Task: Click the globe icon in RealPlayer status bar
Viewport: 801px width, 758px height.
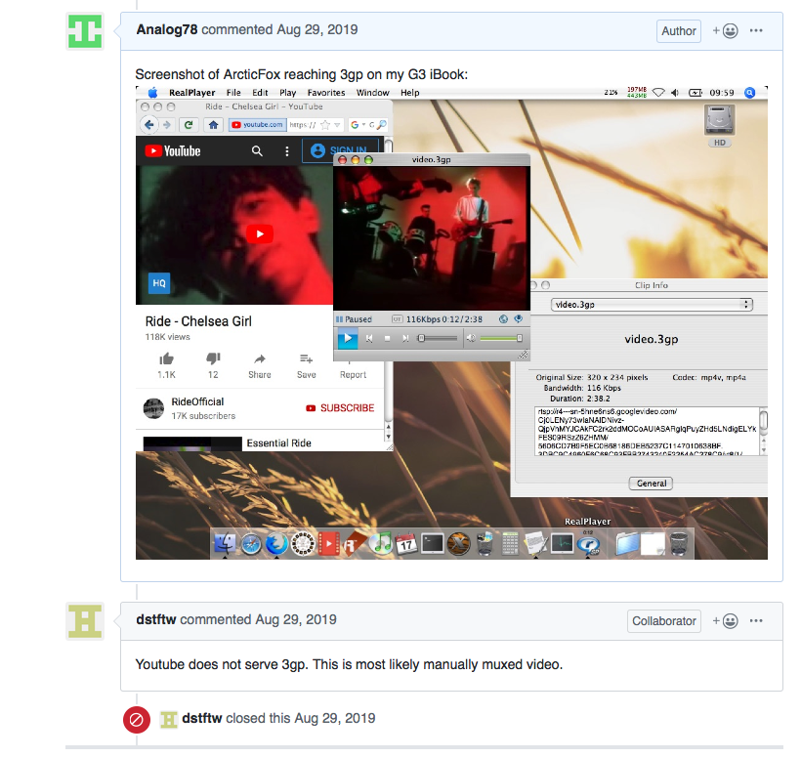Action: pos(503,319)
